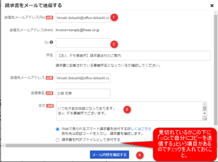Select Web smart invoice attachment radio

[x=58, y=129]
